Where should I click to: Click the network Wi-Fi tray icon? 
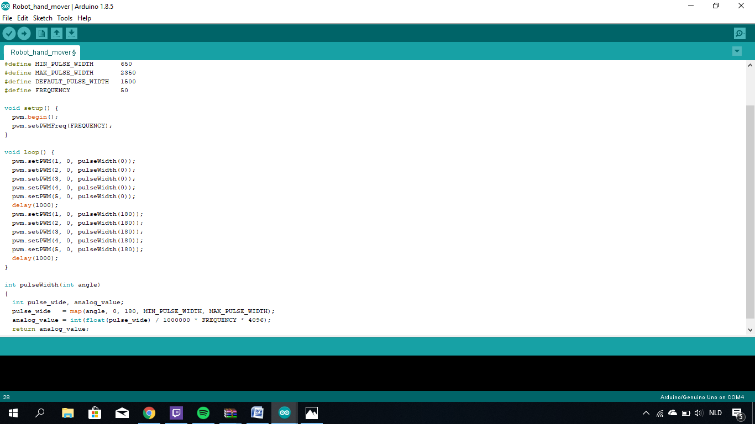pos(660,413)
